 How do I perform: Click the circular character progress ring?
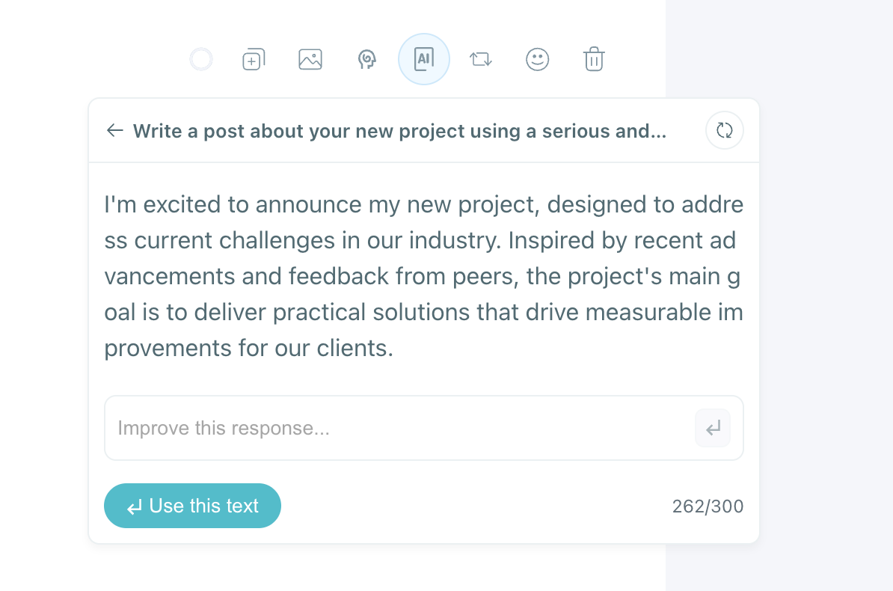coord(201,59)
